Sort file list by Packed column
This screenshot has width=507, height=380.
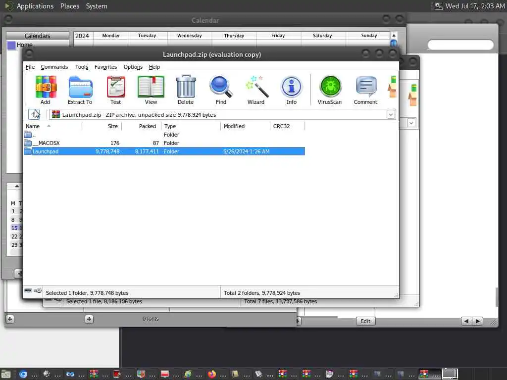coord(141,126)
